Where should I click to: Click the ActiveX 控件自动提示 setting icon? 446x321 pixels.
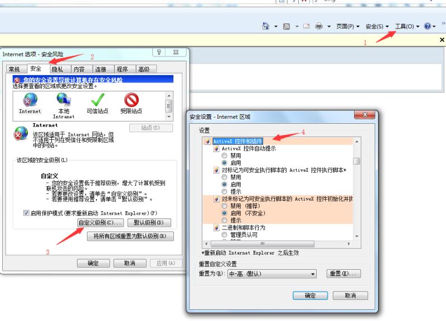click(216, 148)
